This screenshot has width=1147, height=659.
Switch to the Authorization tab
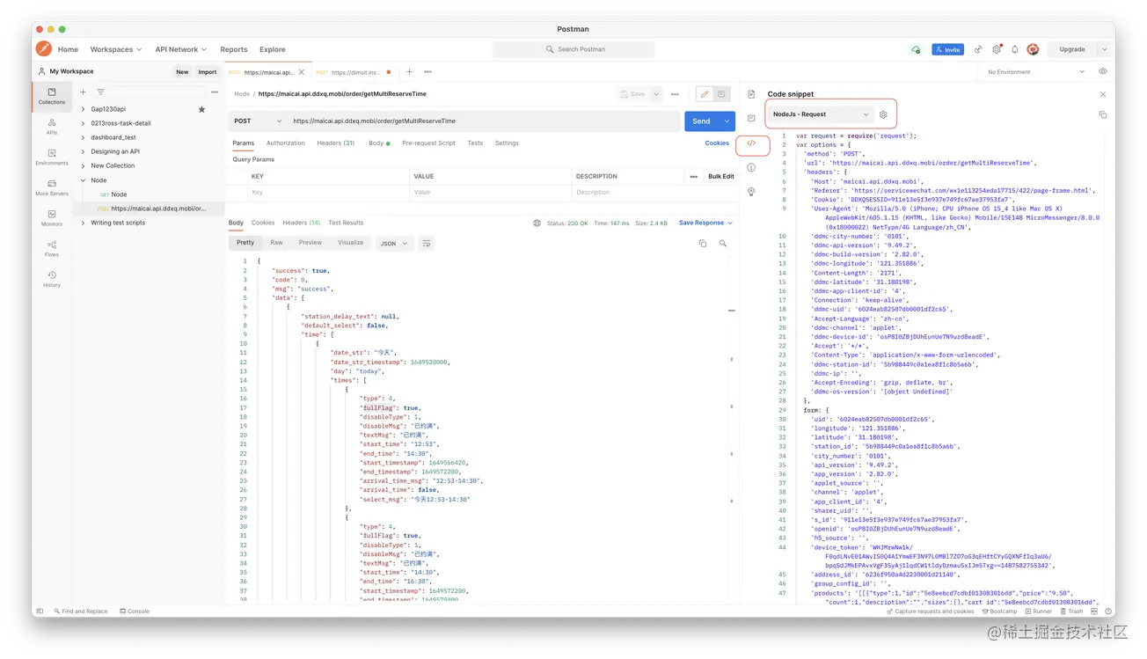(286, 143)
